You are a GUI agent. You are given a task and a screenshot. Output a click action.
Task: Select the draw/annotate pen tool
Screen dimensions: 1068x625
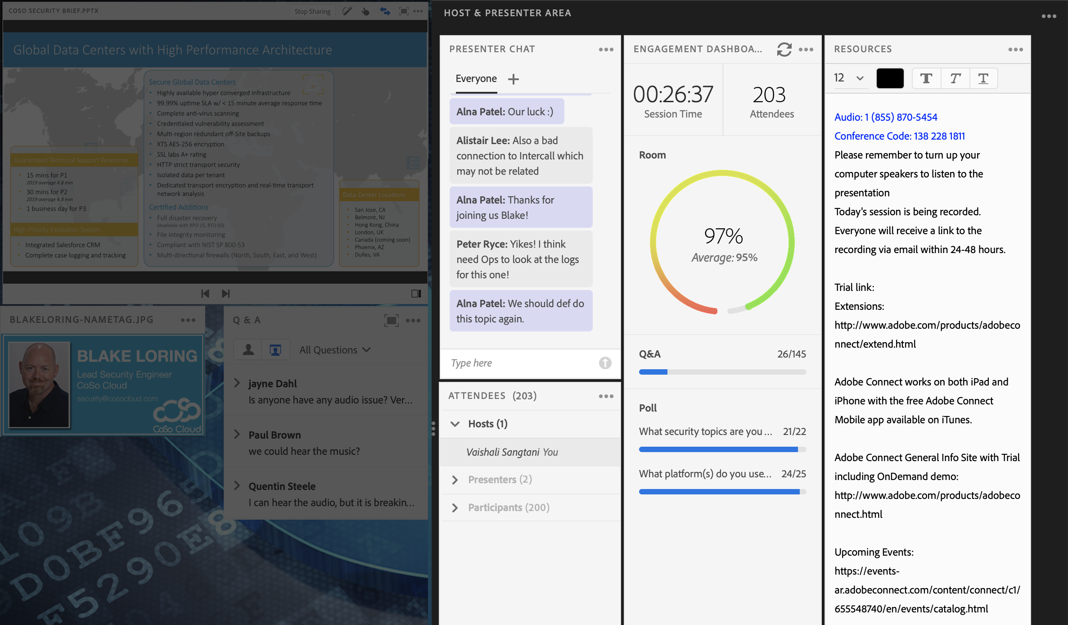(x=347, y=11)
